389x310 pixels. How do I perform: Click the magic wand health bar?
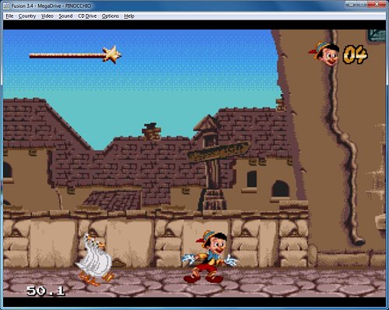tap(75, 54)
